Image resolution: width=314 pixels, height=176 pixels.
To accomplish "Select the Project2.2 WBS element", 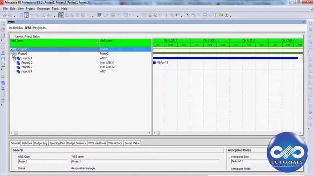I will click(x=26, y=63).
